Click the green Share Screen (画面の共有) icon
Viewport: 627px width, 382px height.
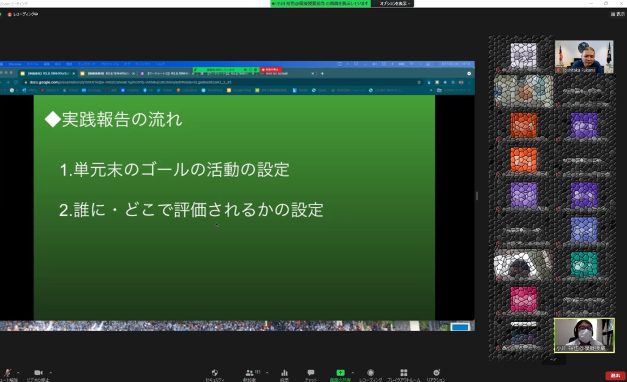(x=340, y=373)
